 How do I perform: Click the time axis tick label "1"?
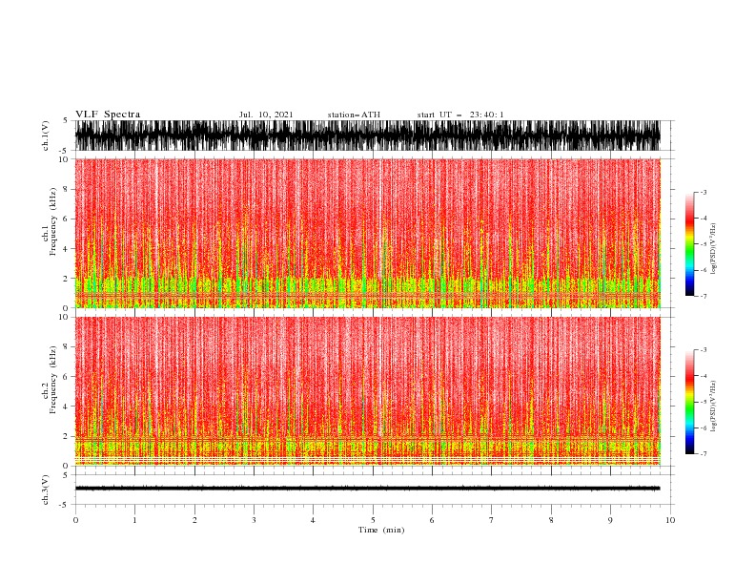[134, 520]
